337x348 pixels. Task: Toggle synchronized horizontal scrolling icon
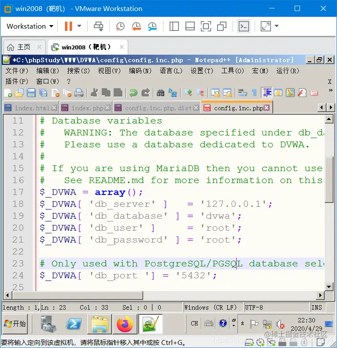point(227,93)
